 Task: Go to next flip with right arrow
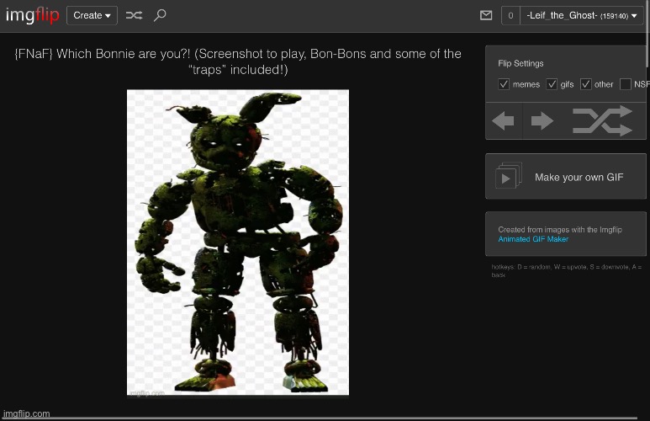click(542, 121)
